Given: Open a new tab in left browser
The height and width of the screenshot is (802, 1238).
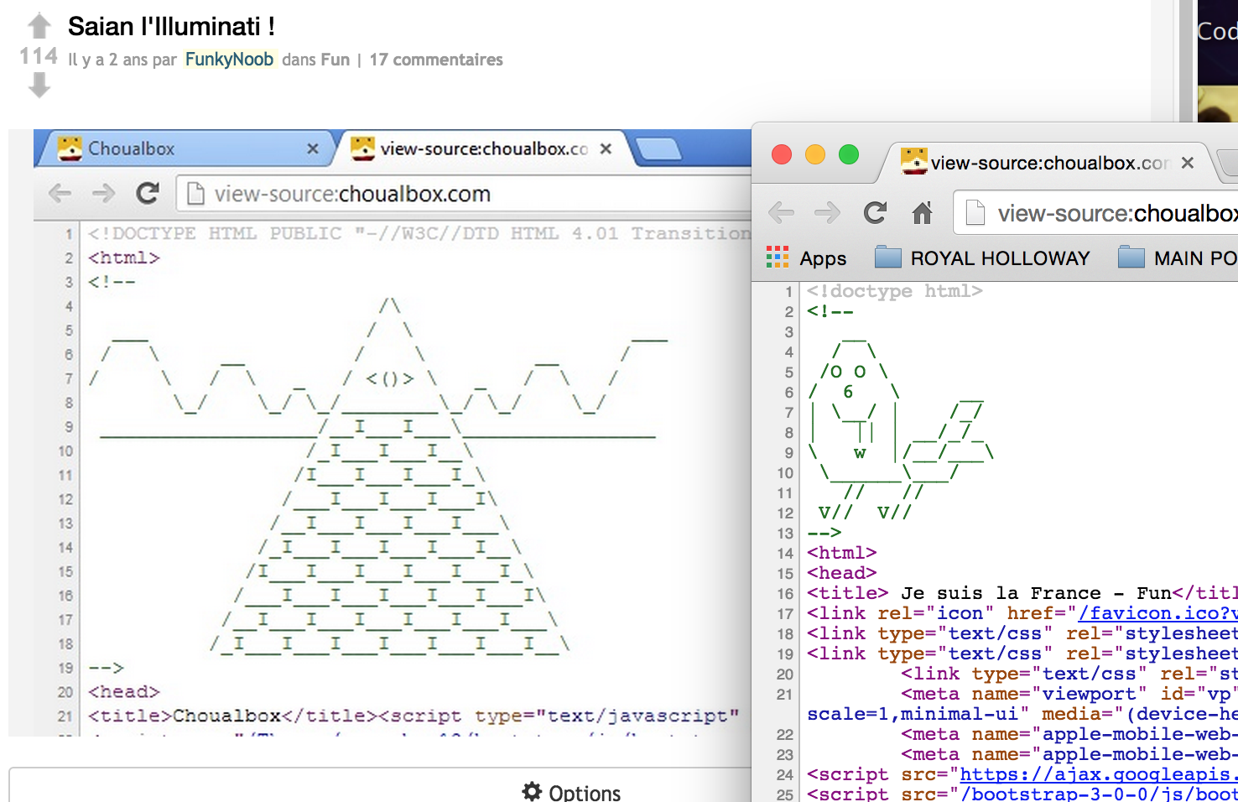Looking at the screenshot, I should [658, 148].
